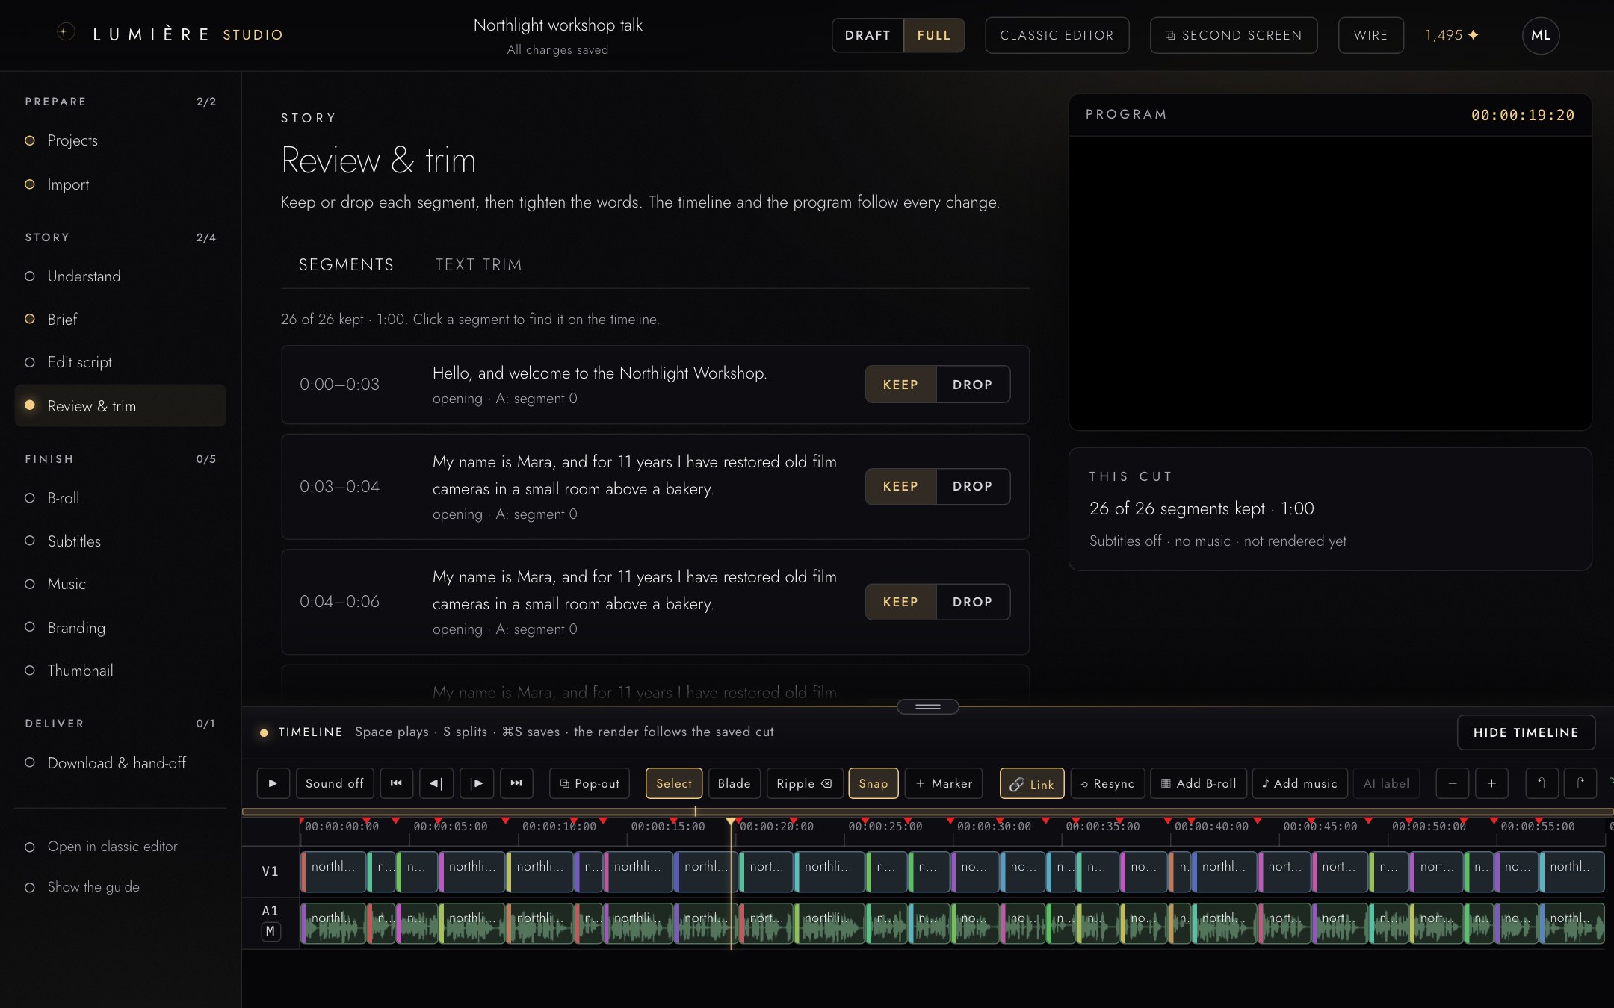The image size is (1614, 1008).
Task: View the 1,495 credits balance
Action: point(1451,35)
